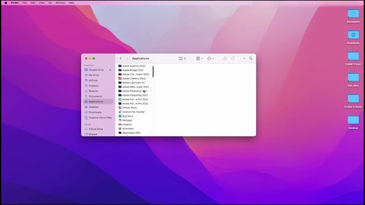Viewport: 365px width, 205px height.
Task: Open the Window menu
Action: tap(60, 3)
